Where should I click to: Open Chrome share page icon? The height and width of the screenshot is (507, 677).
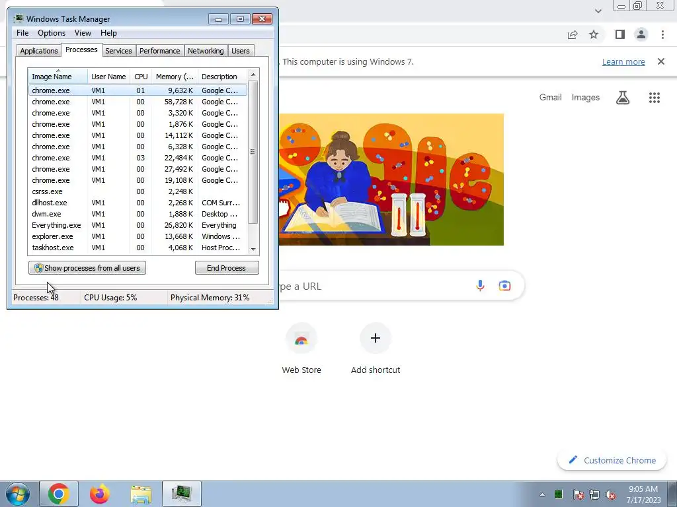(573, 34)
